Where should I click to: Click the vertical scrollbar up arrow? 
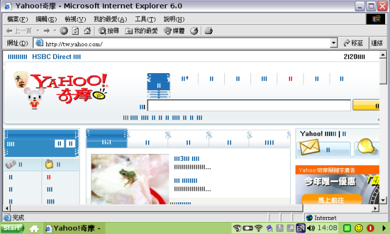(x=383, y=54)
